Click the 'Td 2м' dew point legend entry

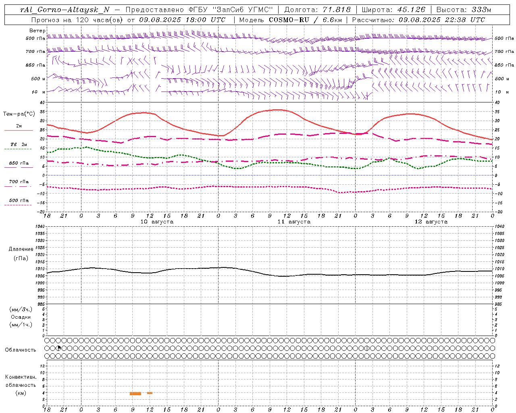pyautogui.click(x=19, y=144)
